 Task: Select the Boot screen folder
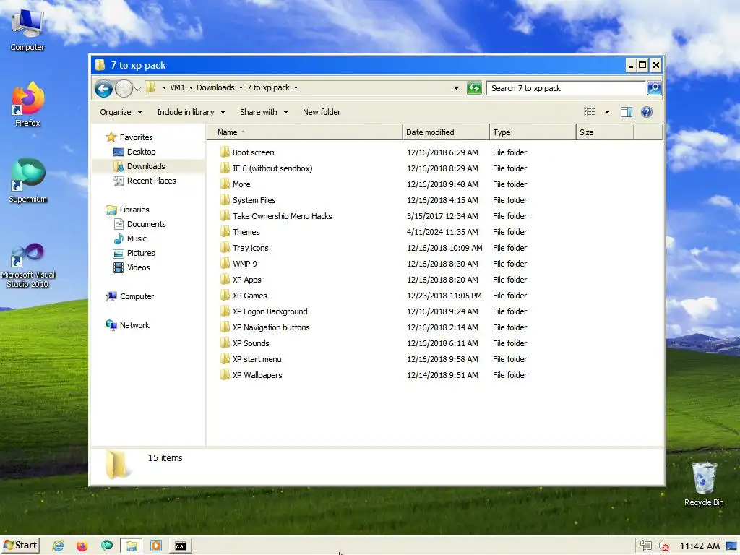point(253,152)
